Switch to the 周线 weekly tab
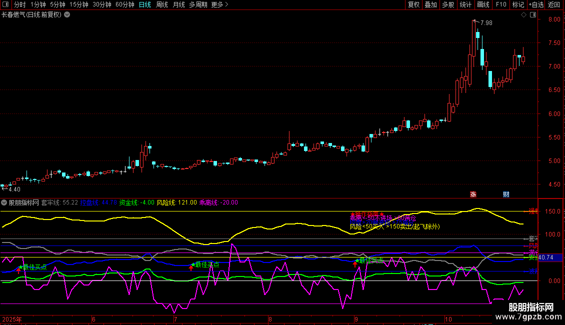Viewport: 565px width, 325px height. [162, 4]
